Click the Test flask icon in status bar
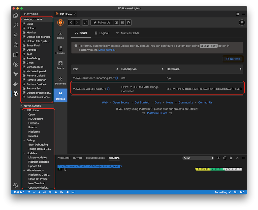 [x=56, y=192]
